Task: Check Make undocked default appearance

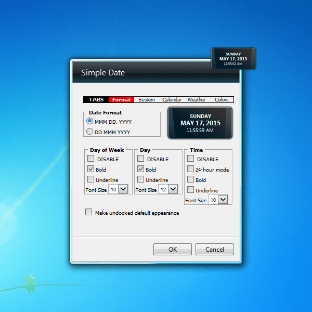Action: coord(89,212)
